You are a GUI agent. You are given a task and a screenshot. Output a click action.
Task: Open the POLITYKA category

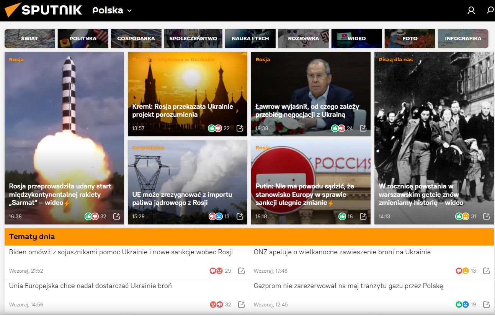(83, 39)
